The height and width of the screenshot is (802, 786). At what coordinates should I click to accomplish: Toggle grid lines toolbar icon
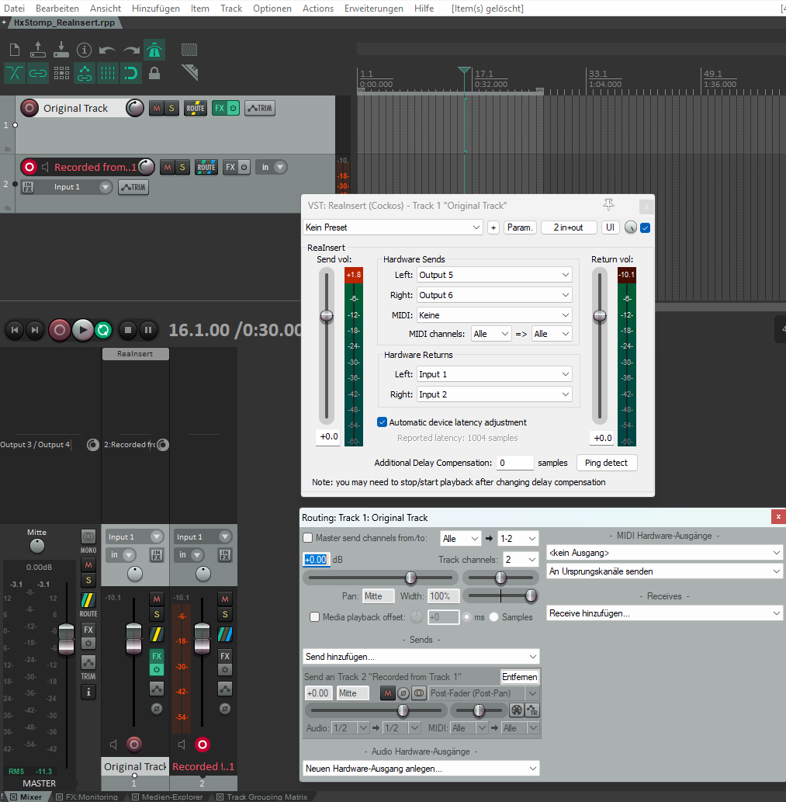tap(107, 73)
